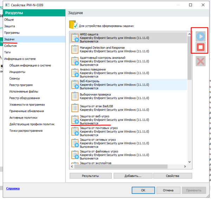Click the Защита от веб-угроз task icon
This screenshot has height=199, width=211.
(x=75, y=119)
